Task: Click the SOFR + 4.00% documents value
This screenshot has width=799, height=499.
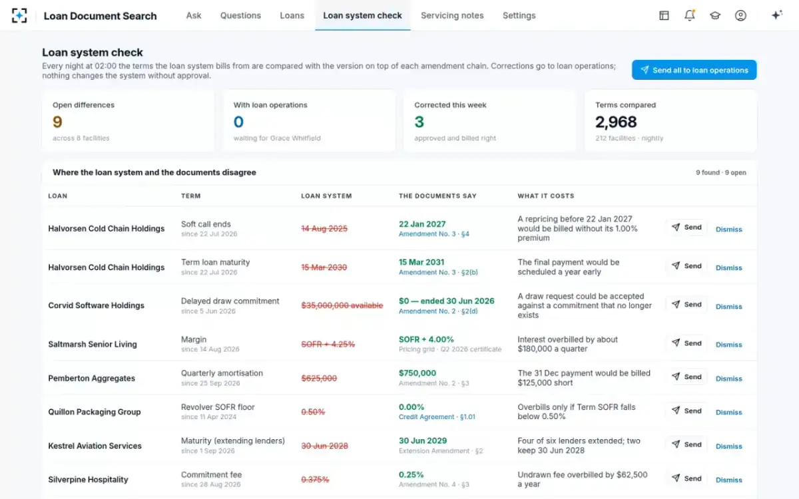Action: point(426,339)
